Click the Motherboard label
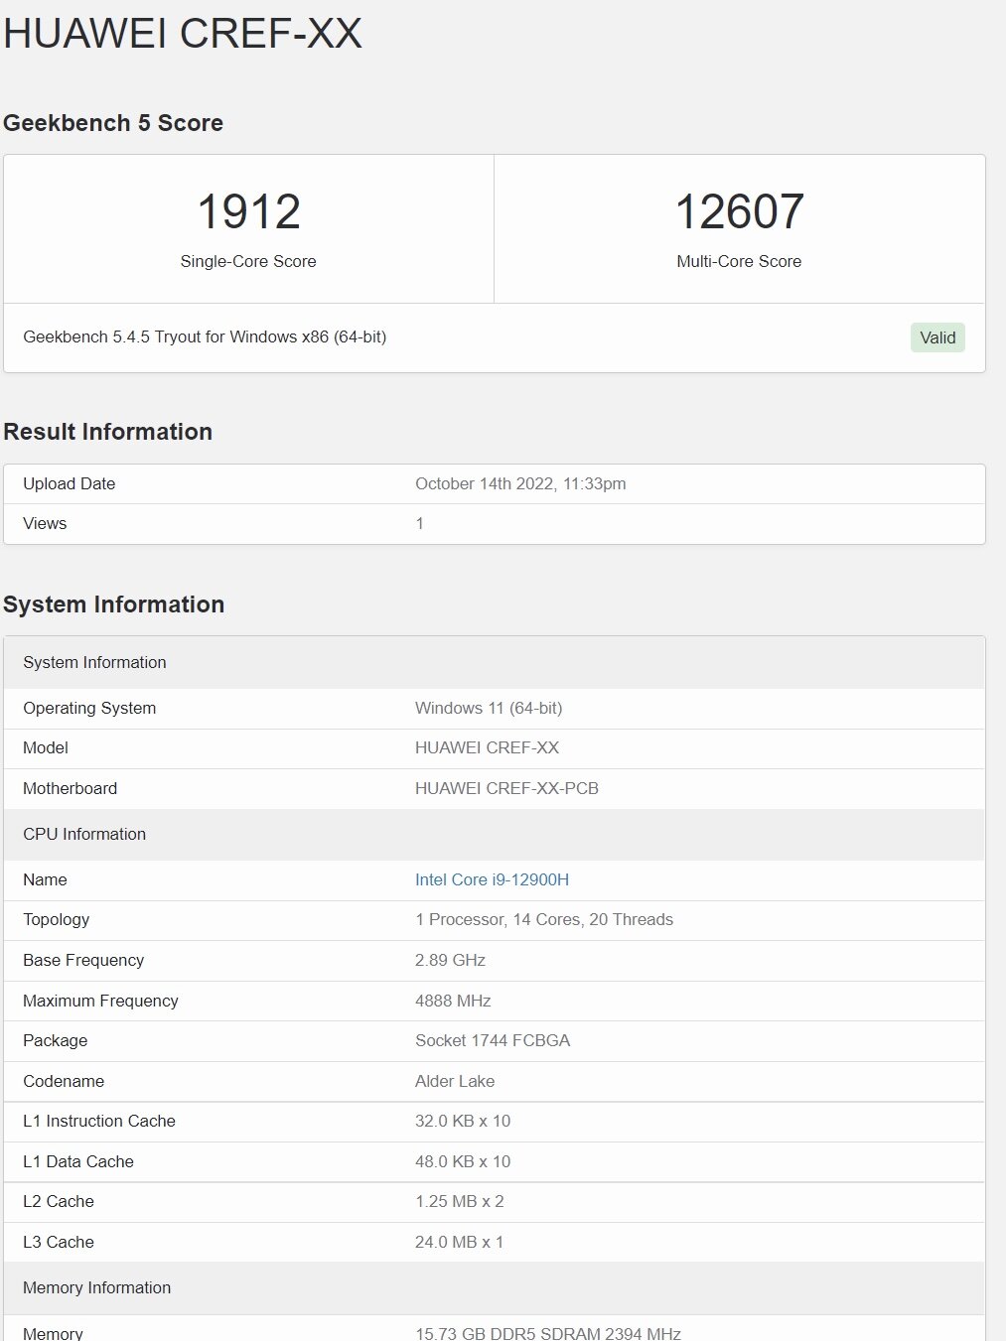Image resolution: width=1006 pixels, height=1341 pixels. pos(70,788)
